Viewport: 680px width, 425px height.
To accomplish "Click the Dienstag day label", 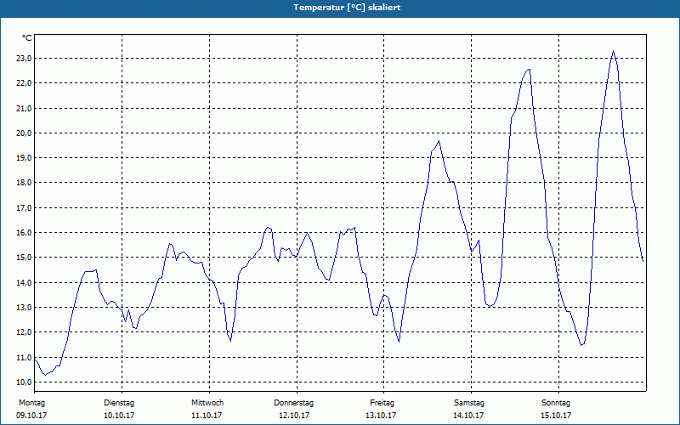I will (x=119, y=403).
